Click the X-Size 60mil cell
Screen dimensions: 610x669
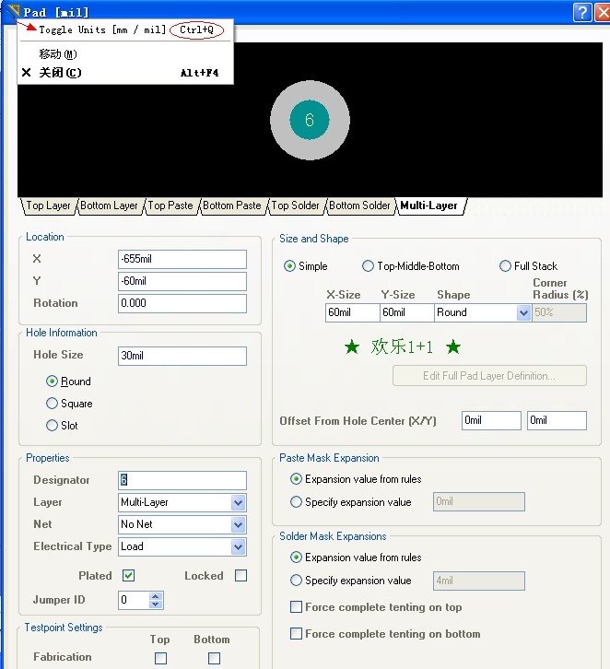click(x=352, y=312)
